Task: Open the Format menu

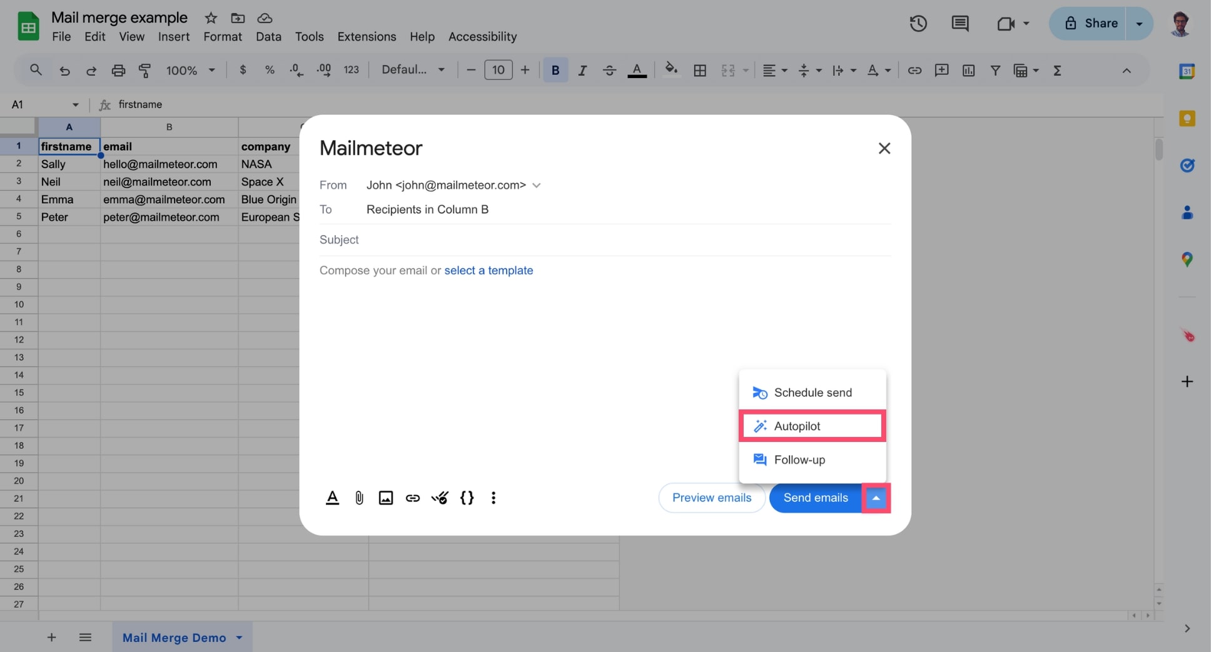Action: 223,37
